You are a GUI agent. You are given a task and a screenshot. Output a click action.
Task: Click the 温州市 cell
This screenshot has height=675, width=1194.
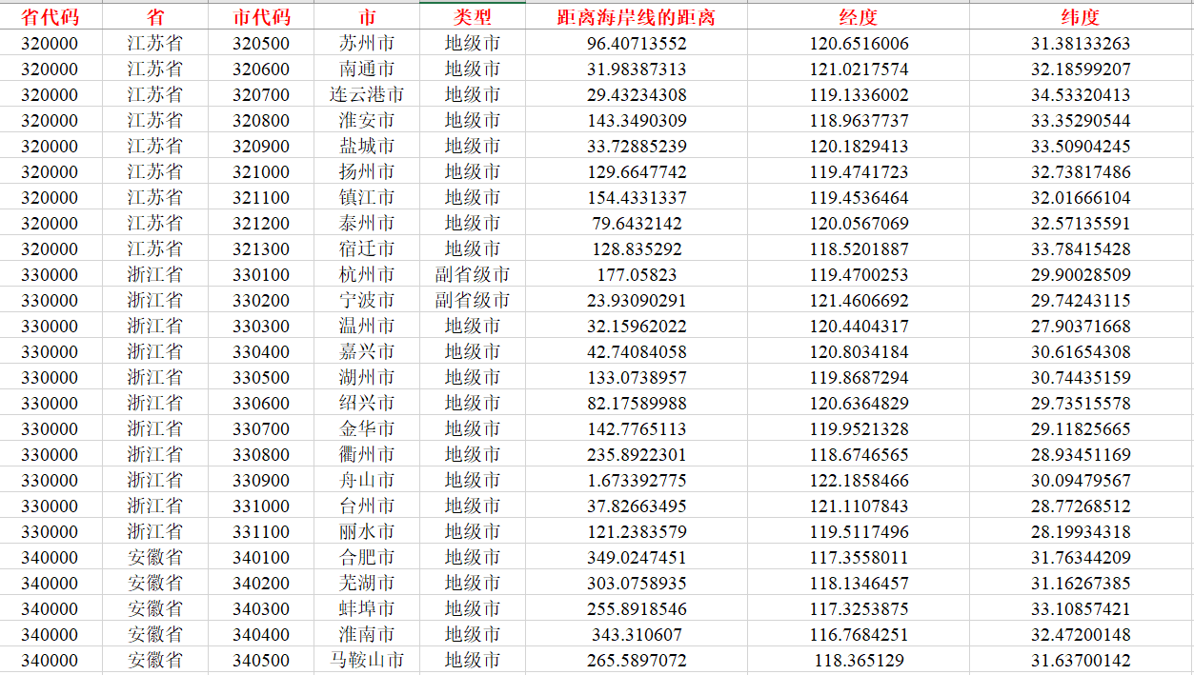(367, 326)
